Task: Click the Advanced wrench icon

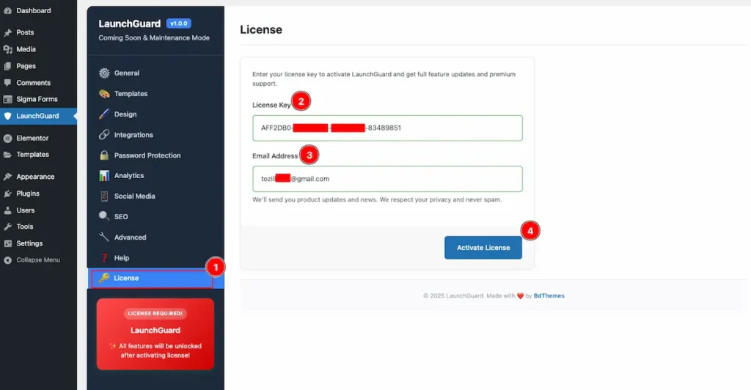Action: [x=104, y=237]
